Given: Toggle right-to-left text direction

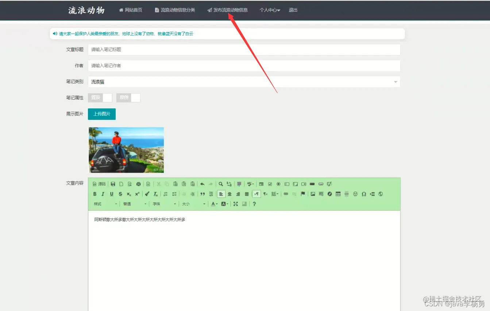Looking at the screenshot, I should tap(265, 194).
